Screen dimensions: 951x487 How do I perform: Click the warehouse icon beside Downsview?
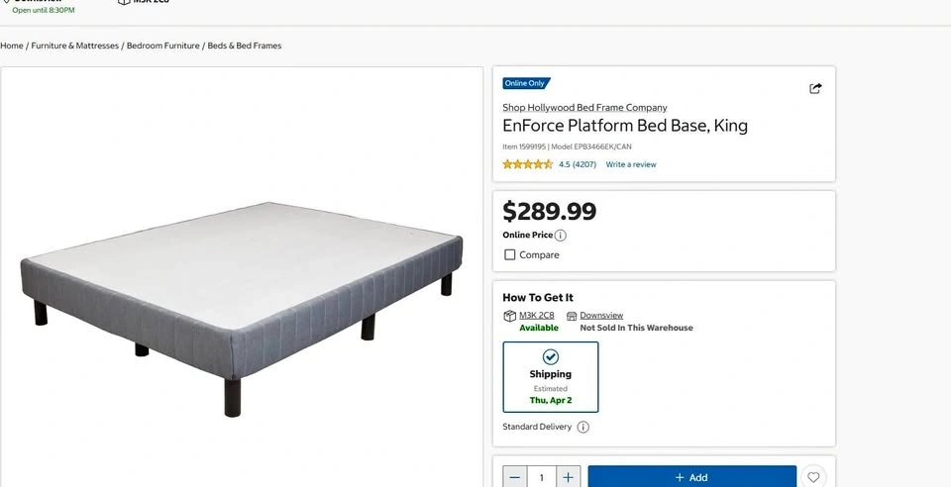(572, 316)
